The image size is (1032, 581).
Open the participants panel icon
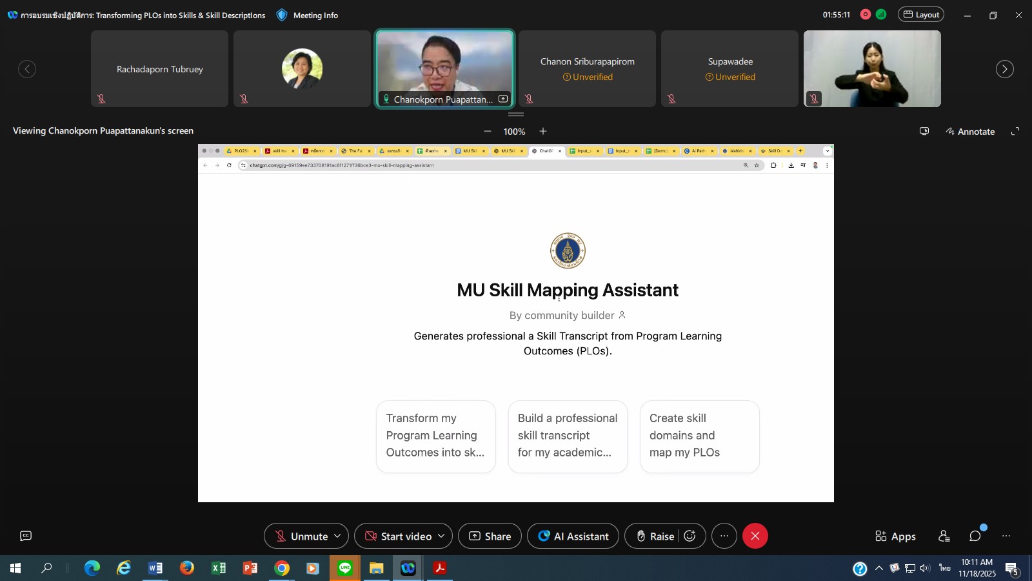(944, 536)
